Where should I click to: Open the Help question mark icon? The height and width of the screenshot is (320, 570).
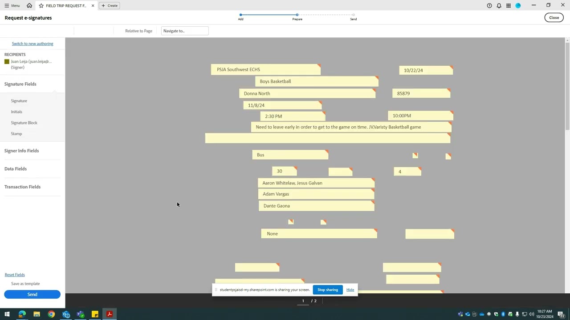(x=489, y=6)
